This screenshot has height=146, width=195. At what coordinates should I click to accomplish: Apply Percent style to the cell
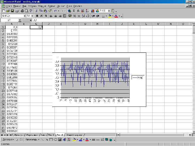click(74, 16)
